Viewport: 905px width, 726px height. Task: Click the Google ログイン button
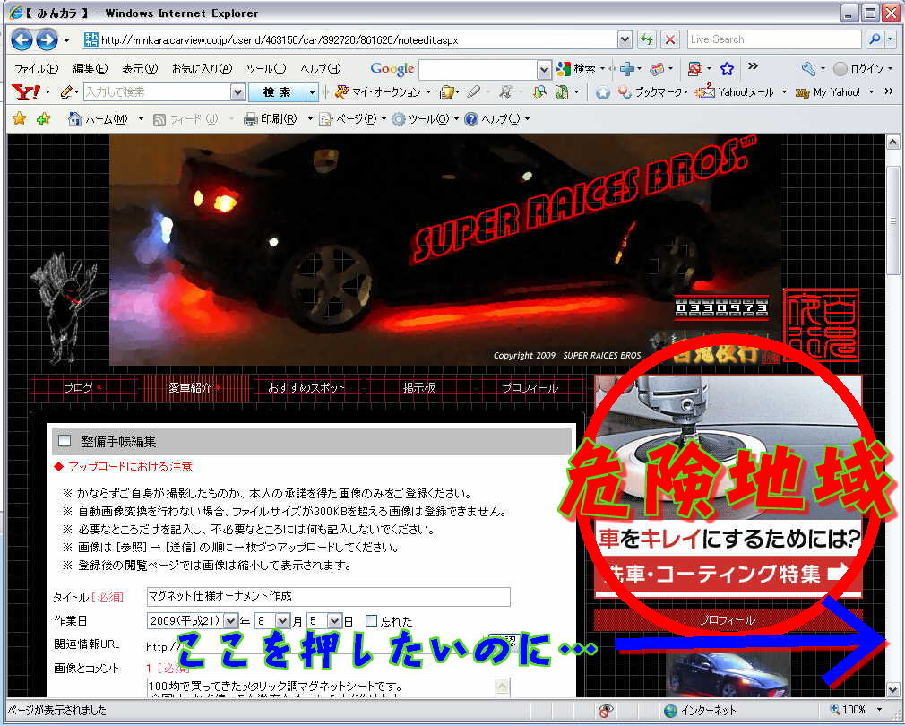(858, 69)
